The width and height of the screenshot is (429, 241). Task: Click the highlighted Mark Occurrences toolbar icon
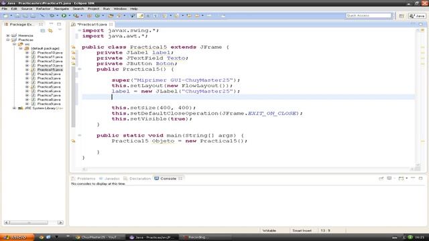pyautogui.click(x=140, y=16)
